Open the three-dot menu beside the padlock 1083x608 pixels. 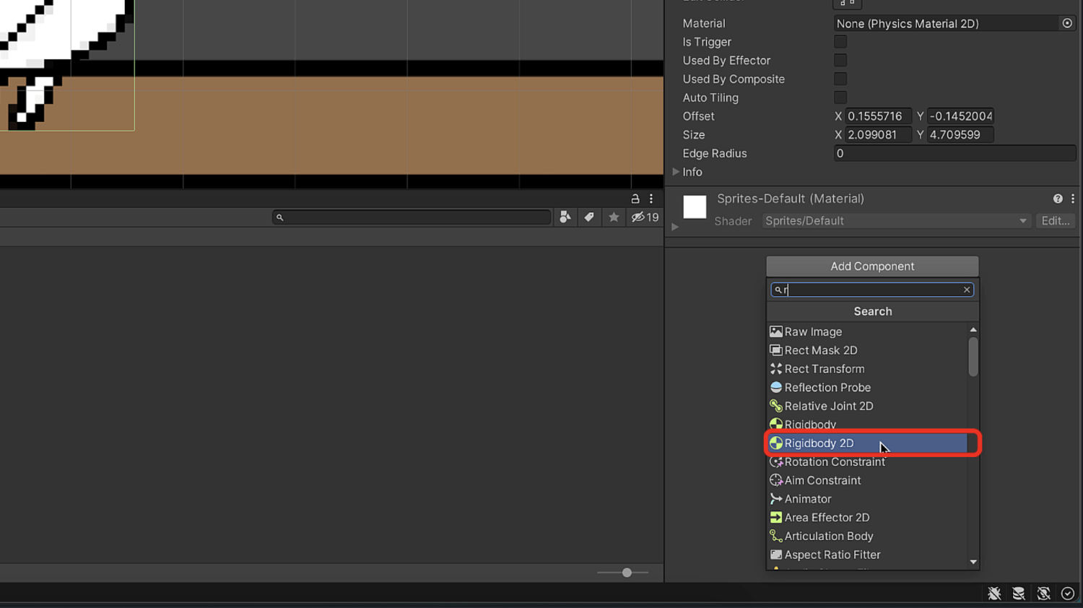click(651, 199)
